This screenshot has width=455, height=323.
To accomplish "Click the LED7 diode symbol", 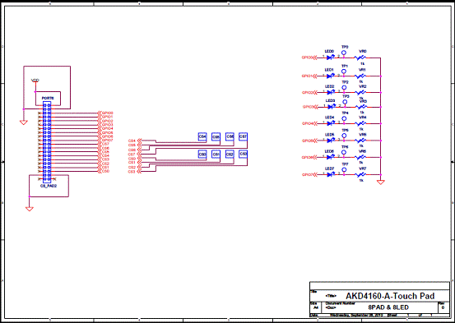I will coord(330,174).
